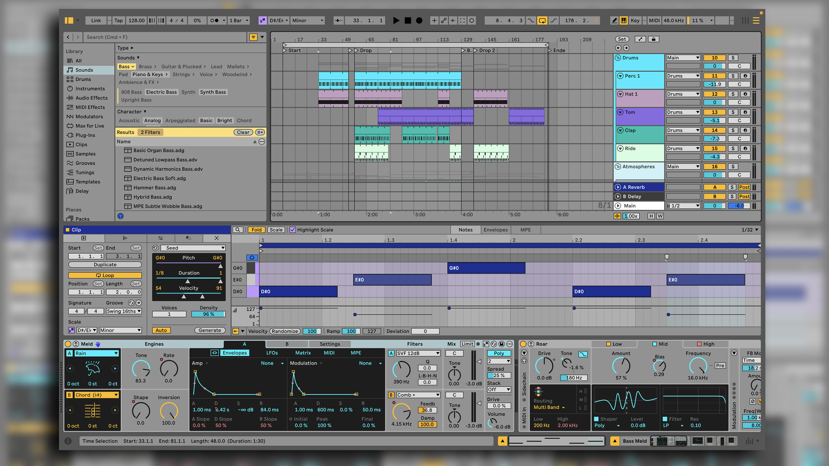829x466 pixels.
Task: Click the info view icon in the status bar
Action: tap(68, 441)
